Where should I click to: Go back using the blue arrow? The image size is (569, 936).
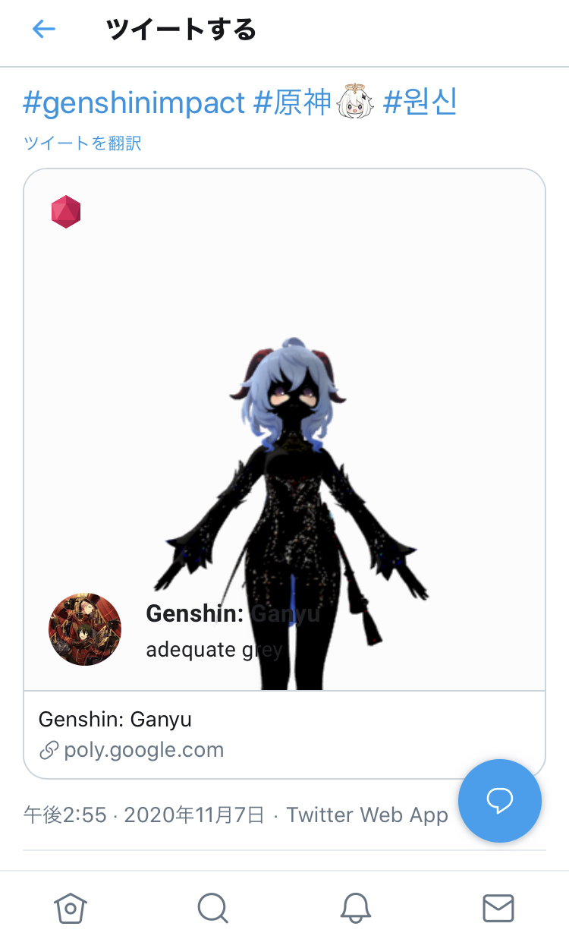[x=44, y=30]
